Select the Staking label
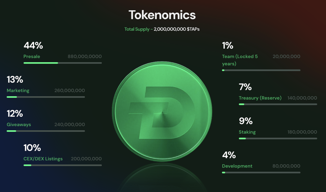 click(x=247, y=132)
